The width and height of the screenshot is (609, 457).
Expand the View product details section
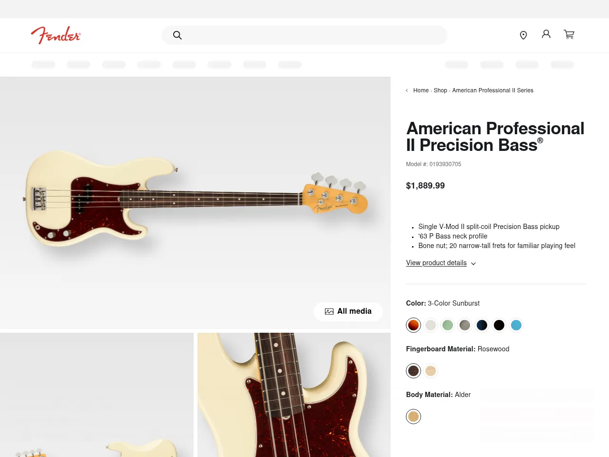(436, 263)
